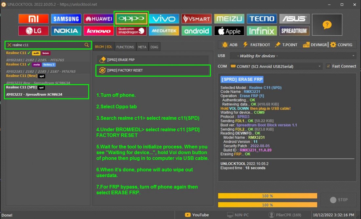Click the STOP button

(339, 200)
